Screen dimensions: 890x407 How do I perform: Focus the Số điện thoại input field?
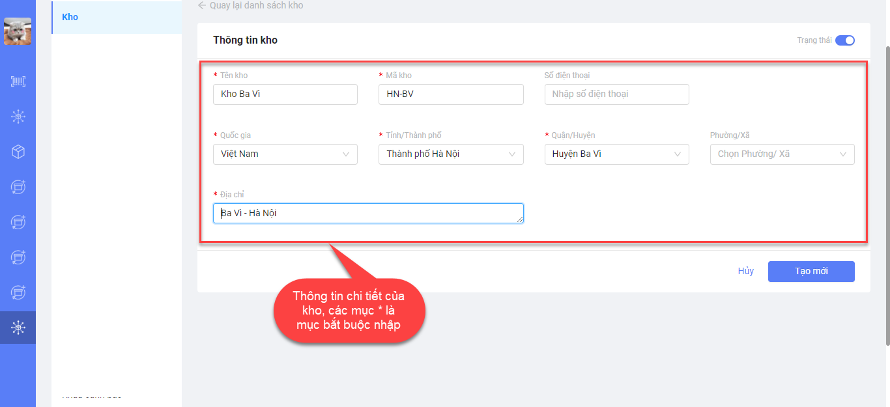pos(616,94)
